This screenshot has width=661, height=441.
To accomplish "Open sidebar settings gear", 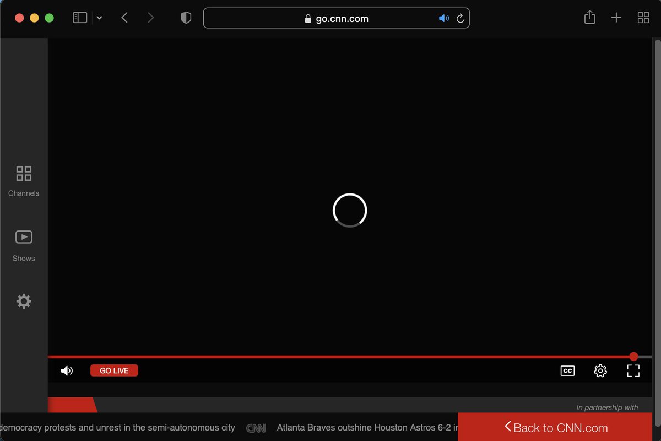I will tap(24, 301).
